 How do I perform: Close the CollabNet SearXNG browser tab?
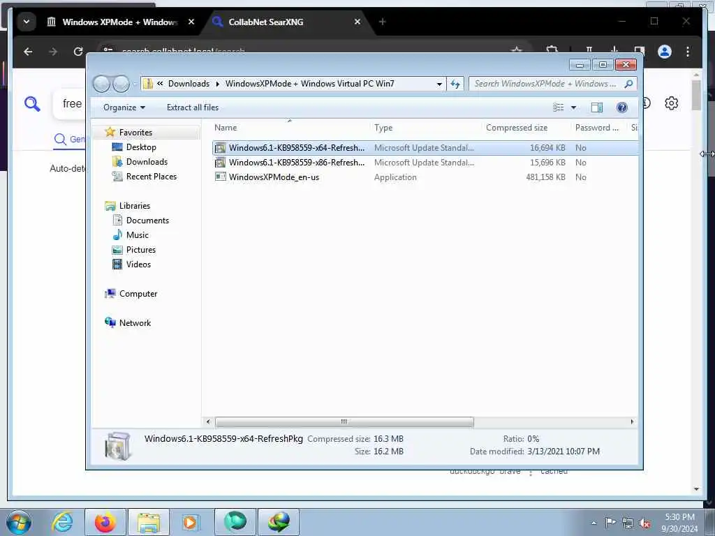357,22
